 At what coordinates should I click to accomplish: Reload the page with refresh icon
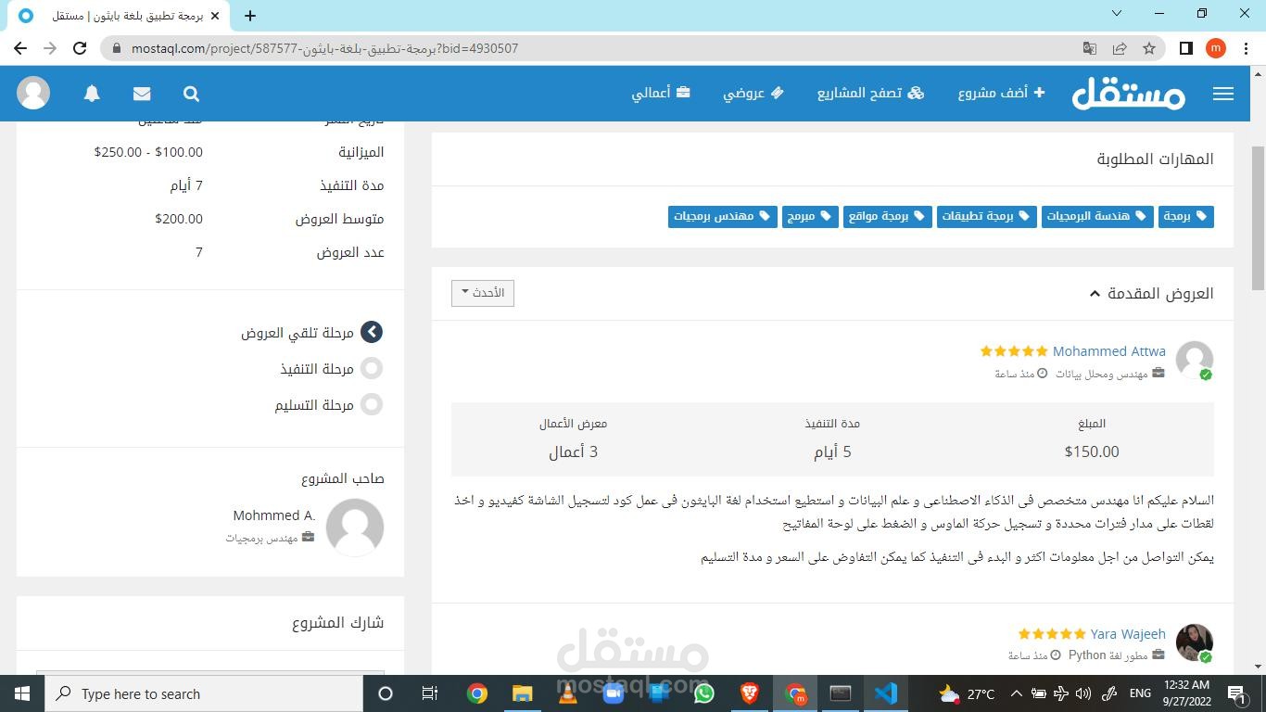pyautogui.click(x=80, y=48)
